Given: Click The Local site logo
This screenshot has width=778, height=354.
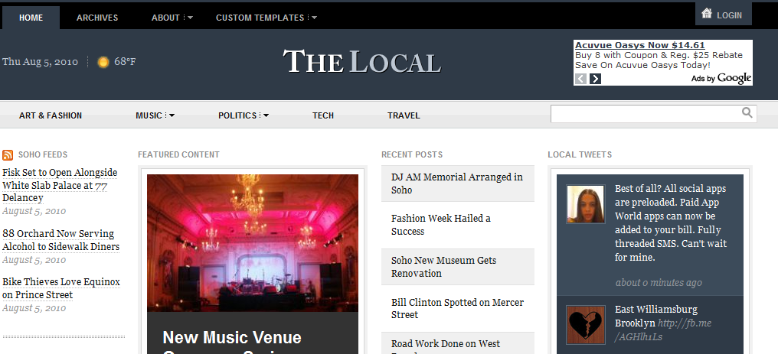Looking at the screenshot, I should 361,62.
